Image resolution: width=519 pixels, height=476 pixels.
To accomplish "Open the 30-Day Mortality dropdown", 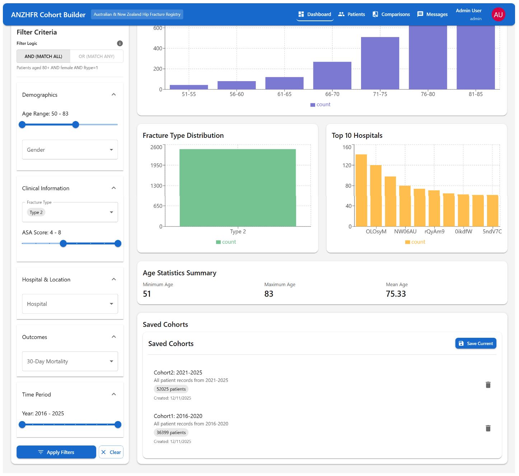I will [x=70, y=361].
